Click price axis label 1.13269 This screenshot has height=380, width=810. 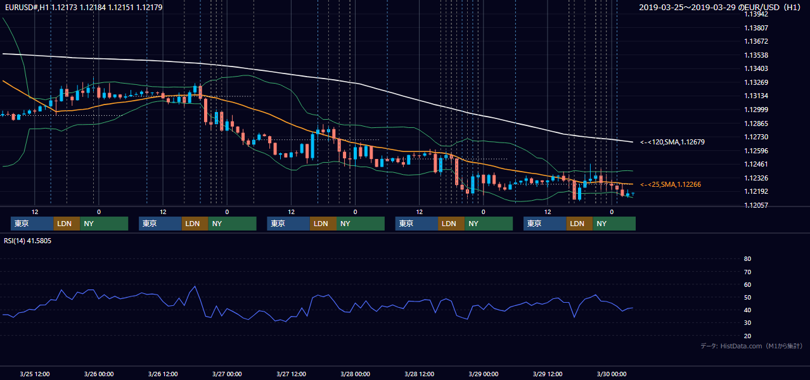point(756,82)
